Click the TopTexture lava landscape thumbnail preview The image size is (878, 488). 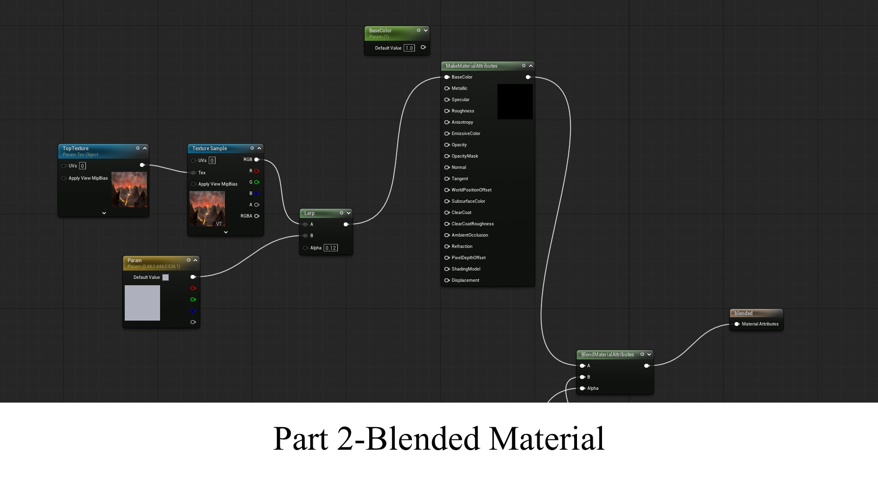tap(129, 190)
